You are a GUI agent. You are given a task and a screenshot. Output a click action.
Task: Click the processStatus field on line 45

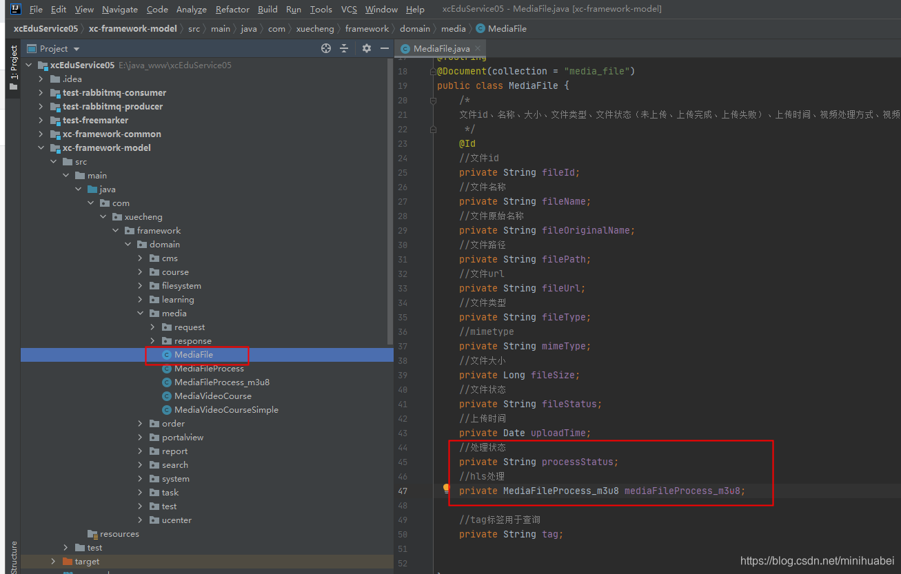[x=577, y=462]
